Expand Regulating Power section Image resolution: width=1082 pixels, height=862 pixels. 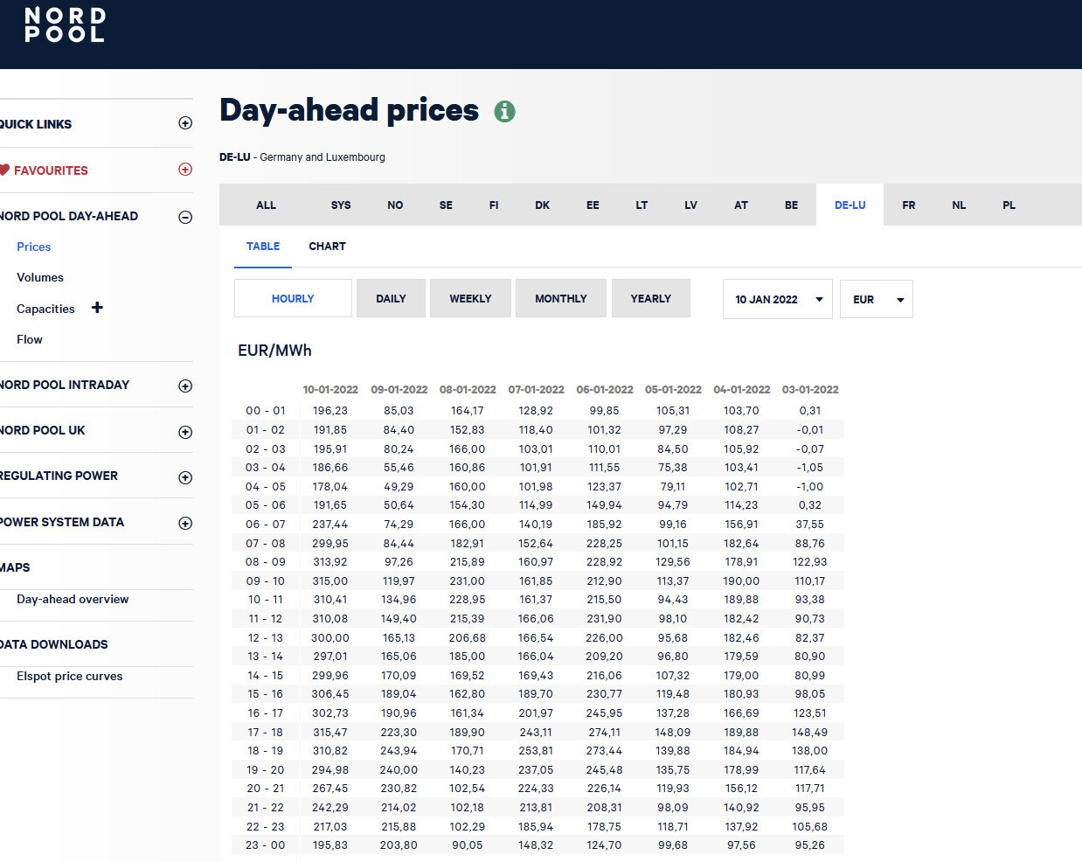tap(185, 477)
